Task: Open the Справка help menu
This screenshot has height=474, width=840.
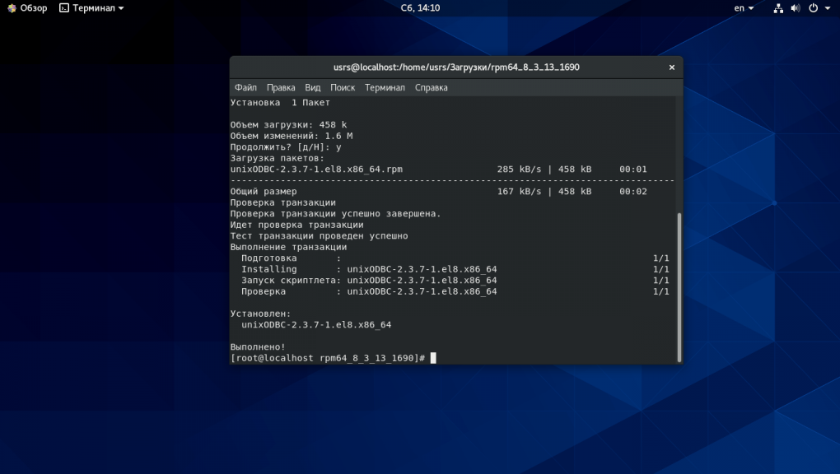Action: tap(432, 87)
